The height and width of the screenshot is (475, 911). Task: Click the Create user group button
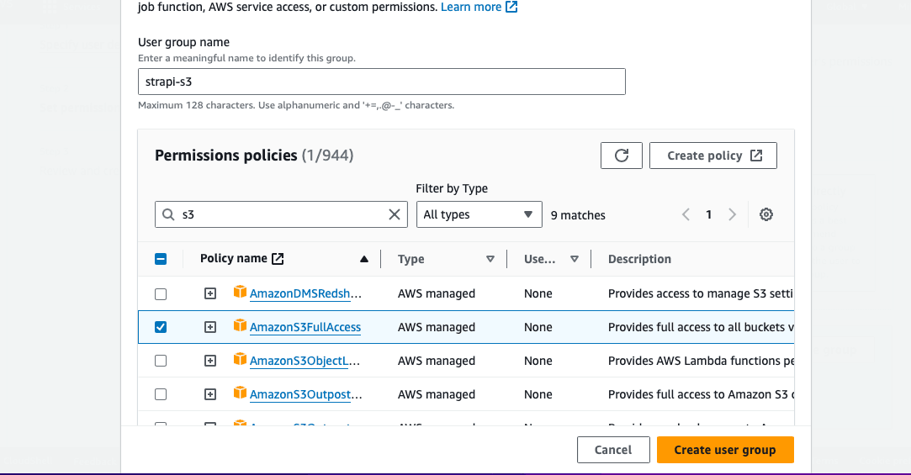[725, 450]
